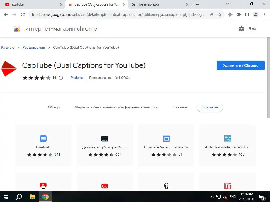This screenshot has height=202, width=270.
Task: Click the CapTube star rating
Action: point(36,78)
